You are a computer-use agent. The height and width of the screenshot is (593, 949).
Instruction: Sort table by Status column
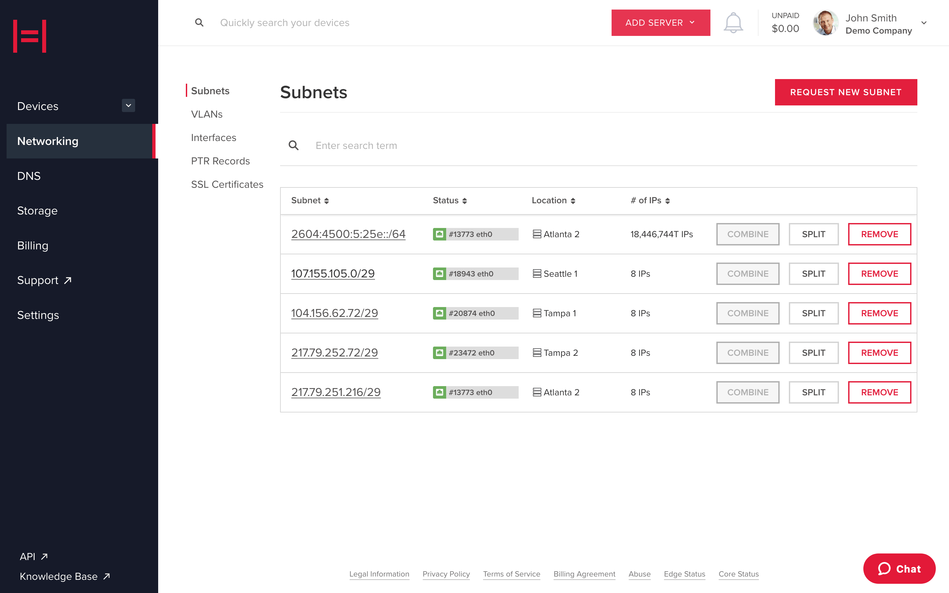tap(450, 200)
